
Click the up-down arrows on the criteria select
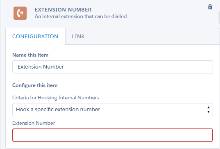pyautogui.click(x=209, y=110)
